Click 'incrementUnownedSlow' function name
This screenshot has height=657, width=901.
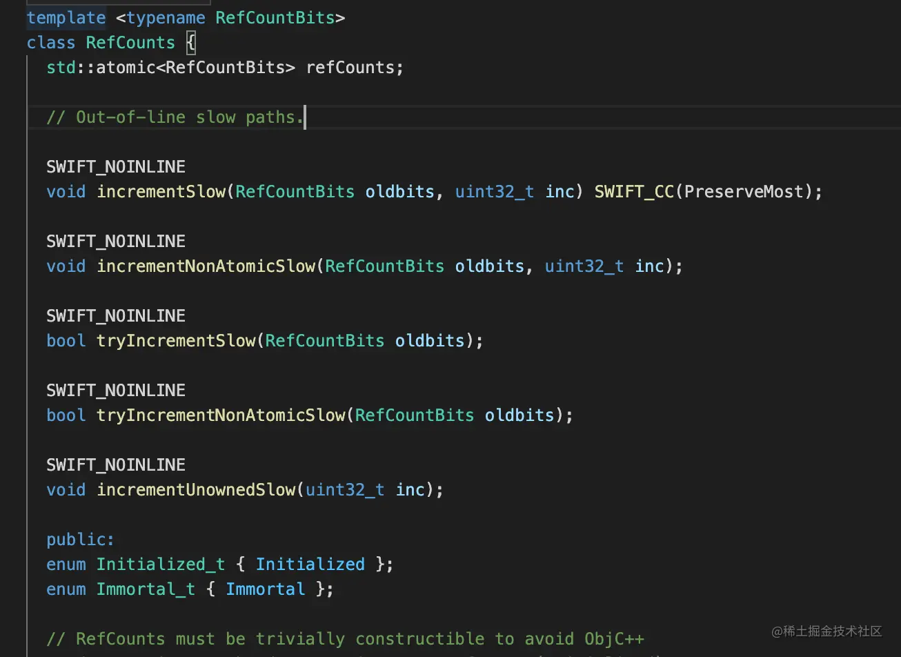point(196,490)
